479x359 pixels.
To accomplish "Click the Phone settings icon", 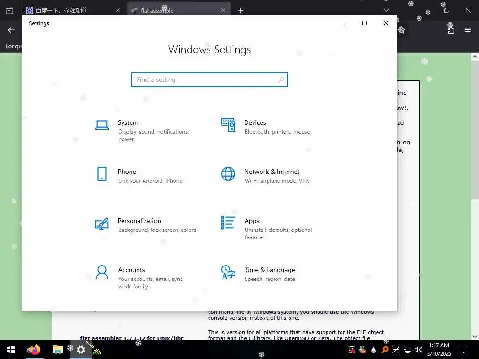I will [x=102, y=174].
